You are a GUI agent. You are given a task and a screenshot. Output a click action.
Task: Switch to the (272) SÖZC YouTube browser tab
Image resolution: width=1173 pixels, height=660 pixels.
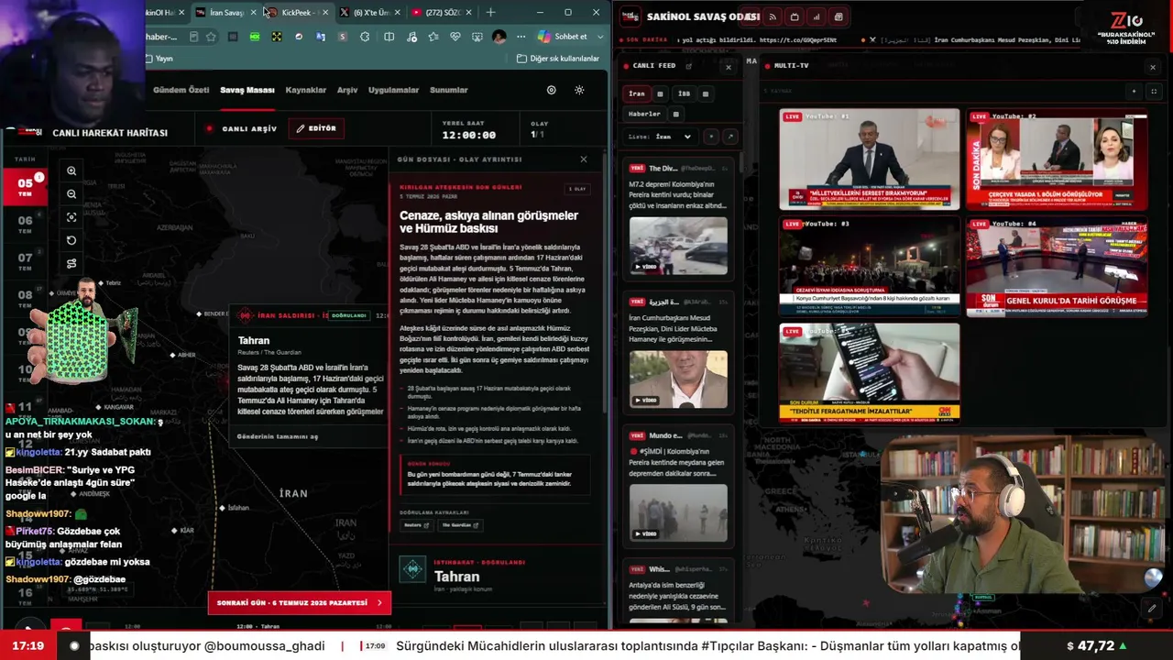click(440, 12)
